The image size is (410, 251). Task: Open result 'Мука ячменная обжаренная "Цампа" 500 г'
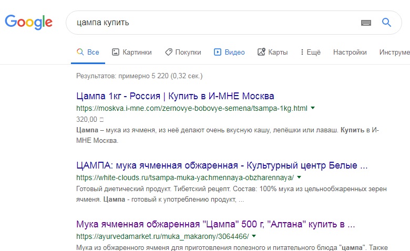216,224
